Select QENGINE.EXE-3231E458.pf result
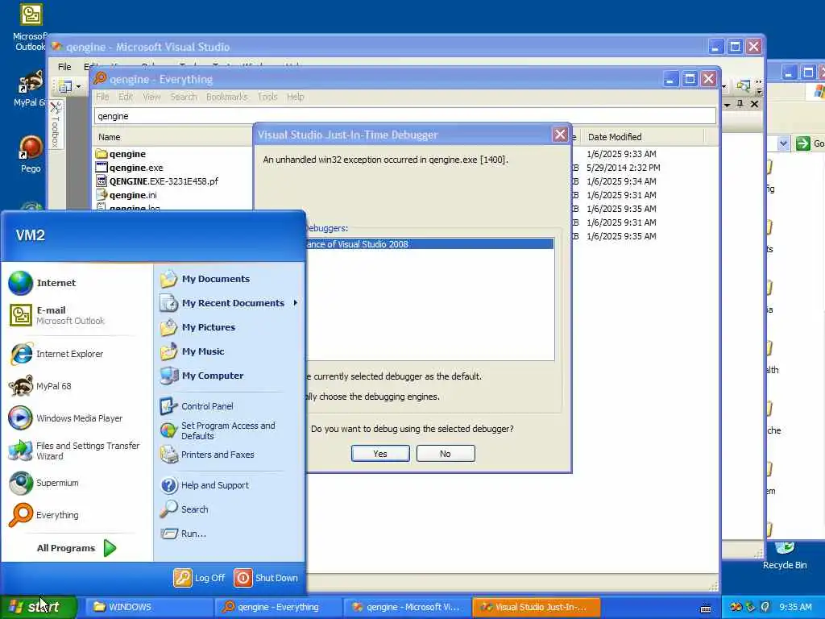This screenshot has width=825, height=619. coord(157,181)
